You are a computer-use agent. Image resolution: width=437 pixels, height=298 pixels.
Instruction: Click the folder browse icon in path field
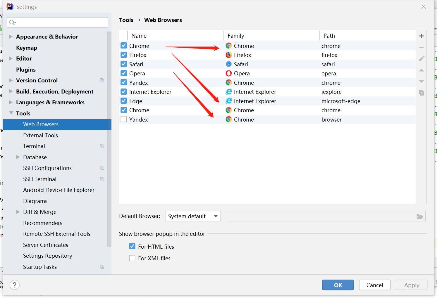click(419, 216)
